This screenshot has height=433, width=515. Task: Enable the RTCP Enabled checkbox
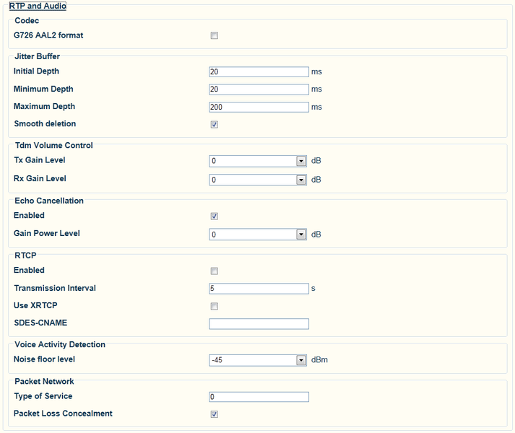[214, 271]
